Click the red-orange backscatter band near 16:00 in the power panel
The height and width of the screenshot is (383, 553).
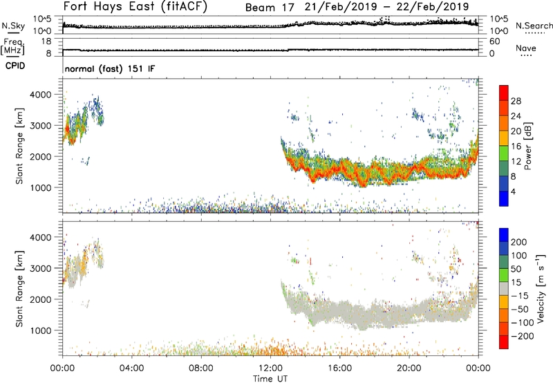point(340,169)
